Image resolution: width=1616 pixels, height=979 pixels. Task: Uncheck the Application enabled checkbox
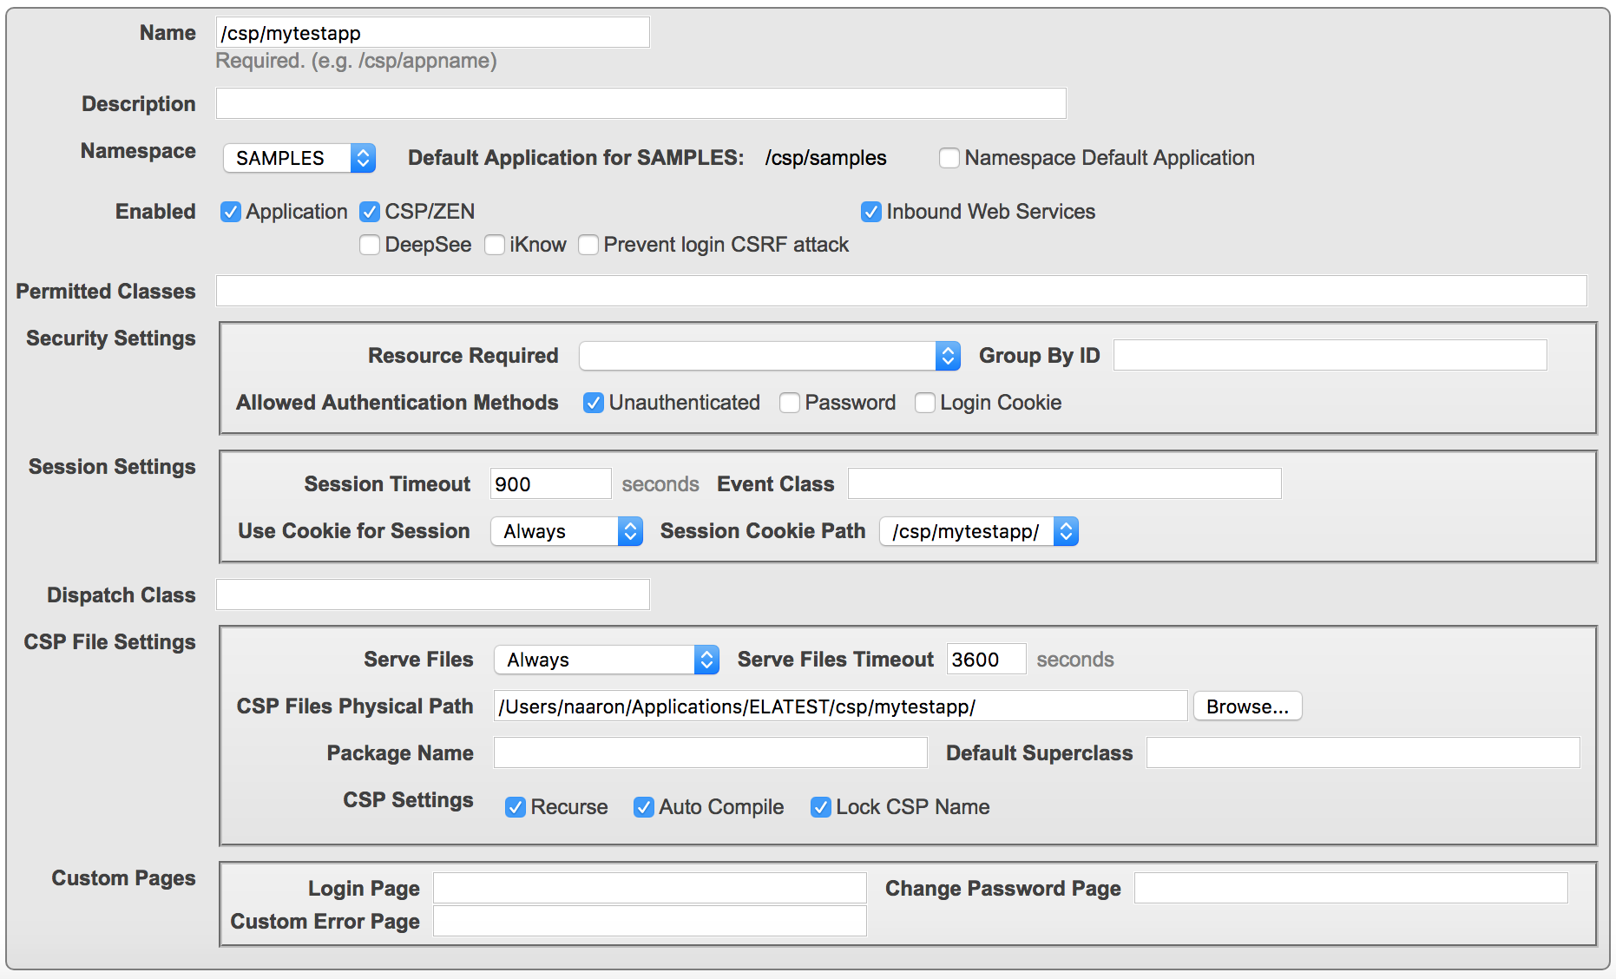231,212
